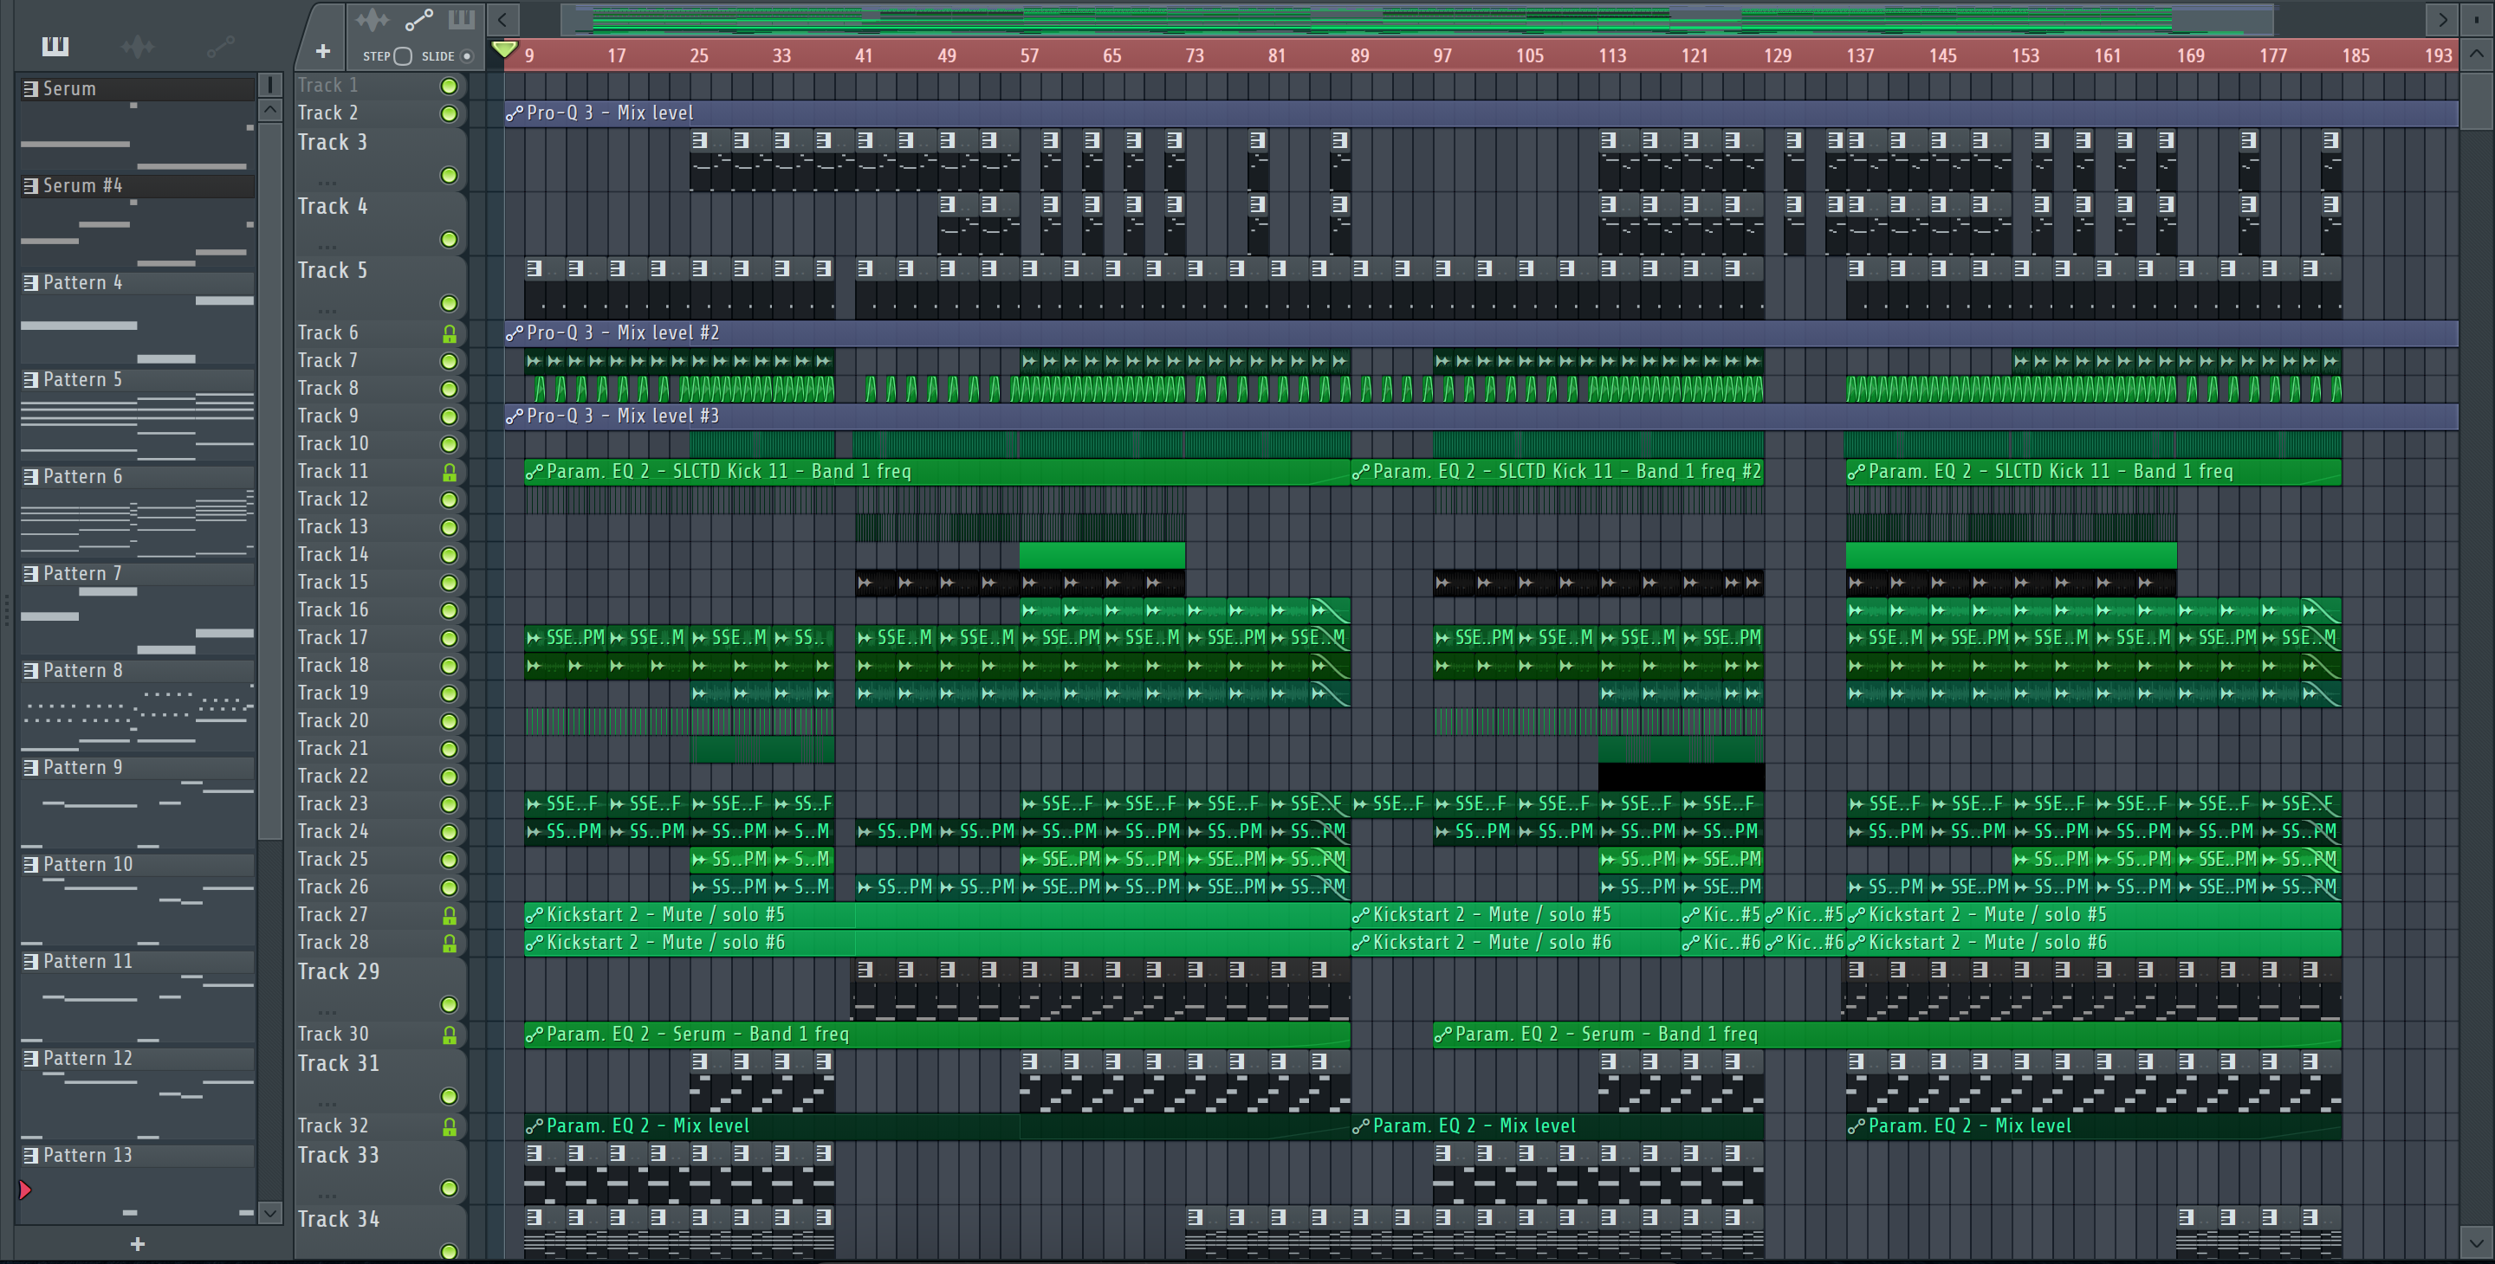Viewport: 2495px width, 1264px height.
Task: Click the plus button to add track
Action: tap(322, 51)
